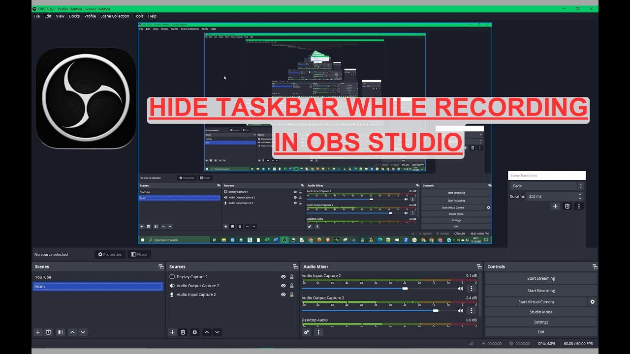
Task: Open the File menu
Action: (37, 16)
